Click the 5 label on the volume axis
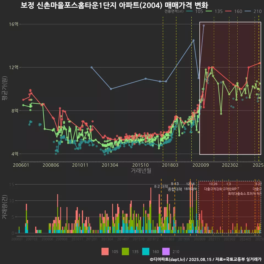Image resolution: width=264 pixels, height=264 pixels. (13, 217)
